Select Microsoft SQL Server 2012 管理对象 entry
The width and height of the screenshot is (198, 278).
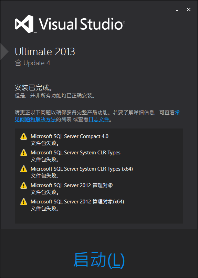point(72,185)
